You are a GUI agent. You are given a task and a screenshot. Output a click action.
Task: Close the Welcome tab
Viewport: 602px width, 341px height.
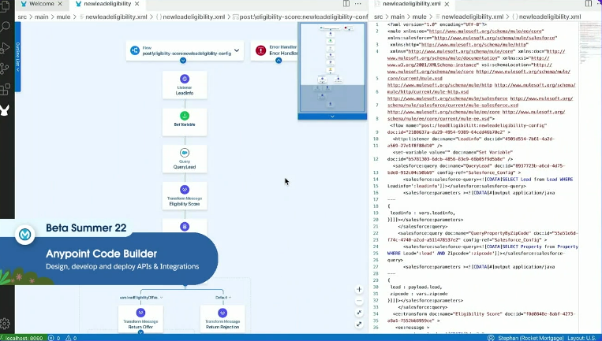point(60,4)
